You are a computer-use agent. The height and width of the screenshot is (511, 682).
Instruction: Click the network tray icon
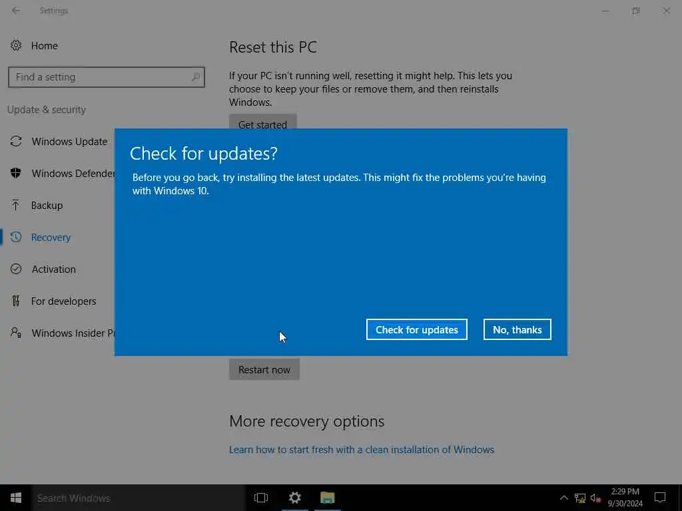click(x=580, y=498)
